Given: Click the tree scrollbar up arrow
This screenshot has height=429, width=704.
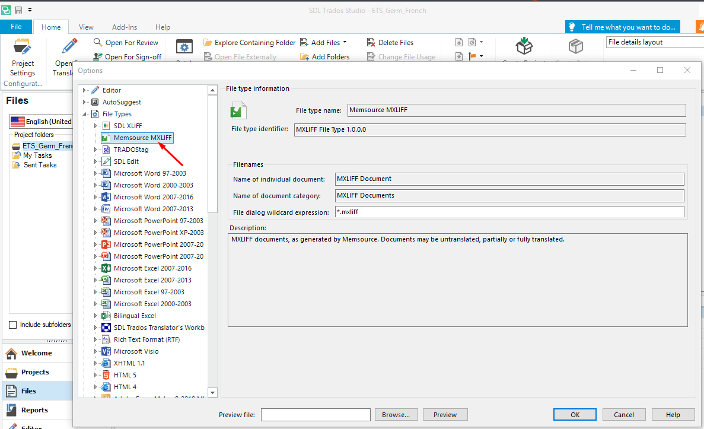Looking at the screenshot, I should [213, 90].
